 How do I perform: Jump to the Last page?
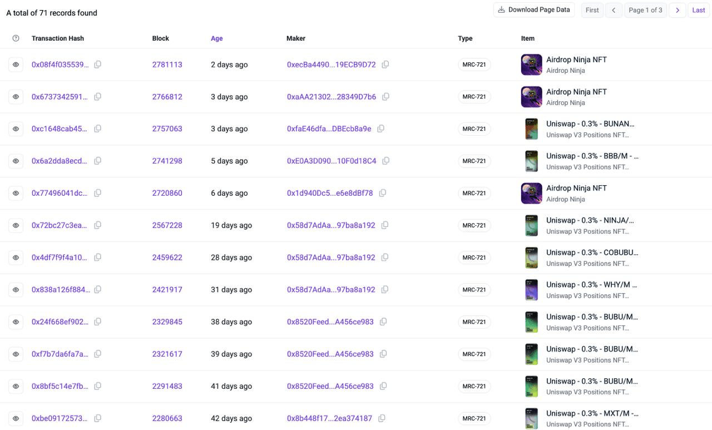click(x=699, y=10)
